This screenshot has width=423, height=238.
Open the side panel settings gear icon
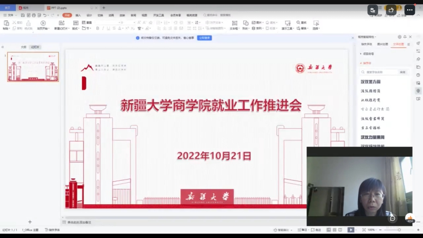pos(399,37)
